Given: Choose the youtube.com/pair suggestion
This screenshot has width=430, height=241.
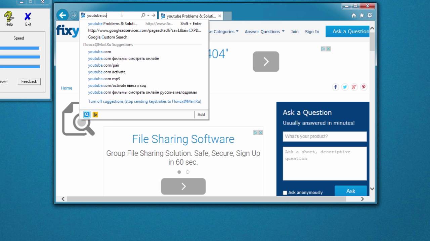Looking at the screenshot, I should pyautogui.click(x=103, y=65).
